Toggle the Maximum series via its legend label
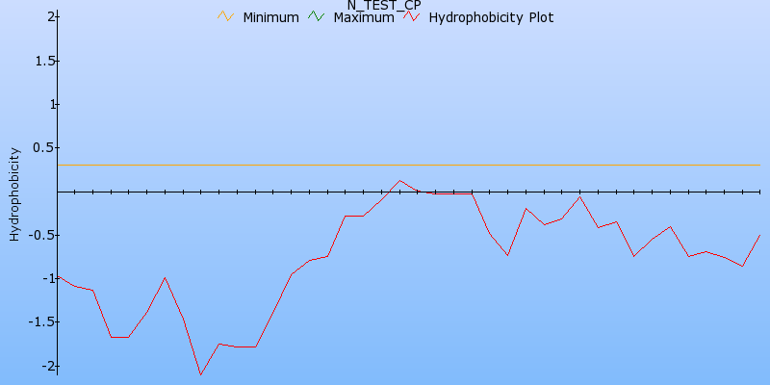This screenshot has height=385, width=770. tap(363, 17)
